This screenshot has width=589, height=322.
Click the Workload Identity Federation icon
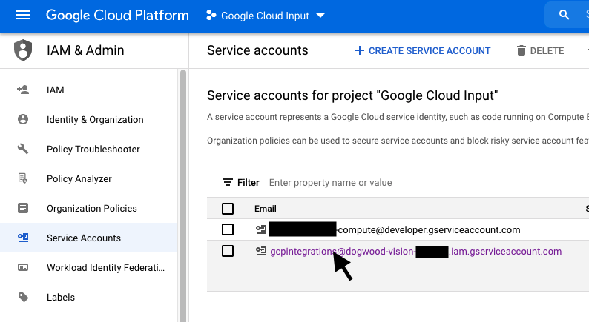(x=23, y=267)
